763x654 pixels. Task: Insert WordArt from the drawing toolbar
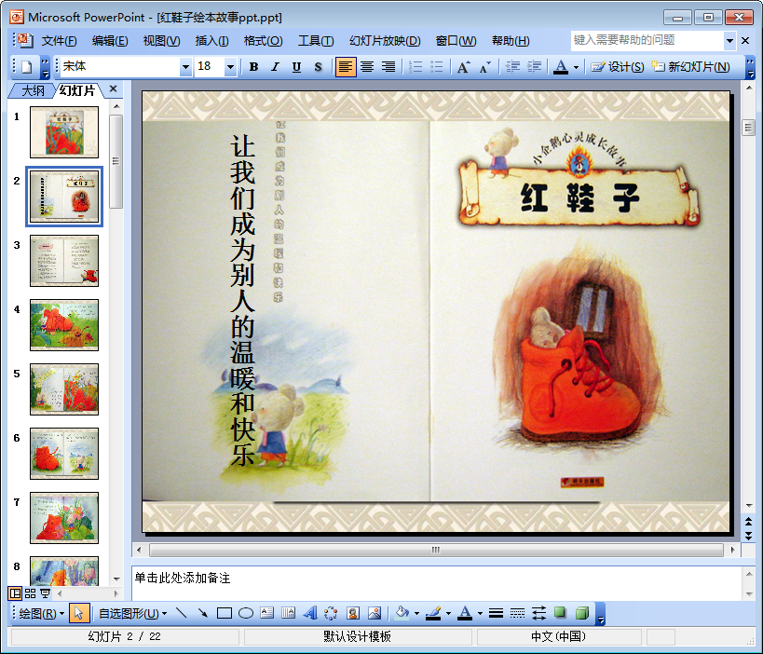(310, 613)
